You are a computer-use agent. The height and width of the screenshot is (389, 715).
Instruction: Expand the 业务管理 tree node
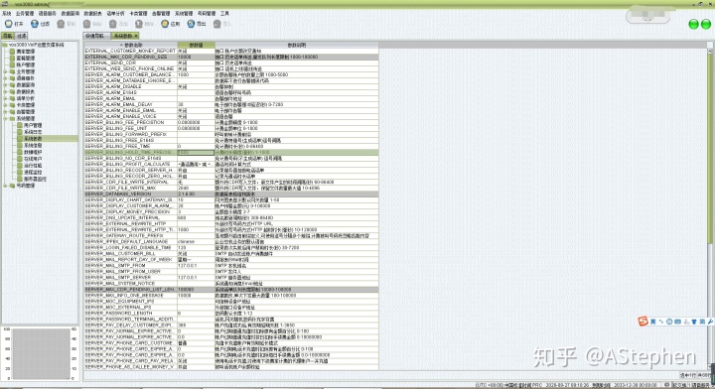click(5, 71)
